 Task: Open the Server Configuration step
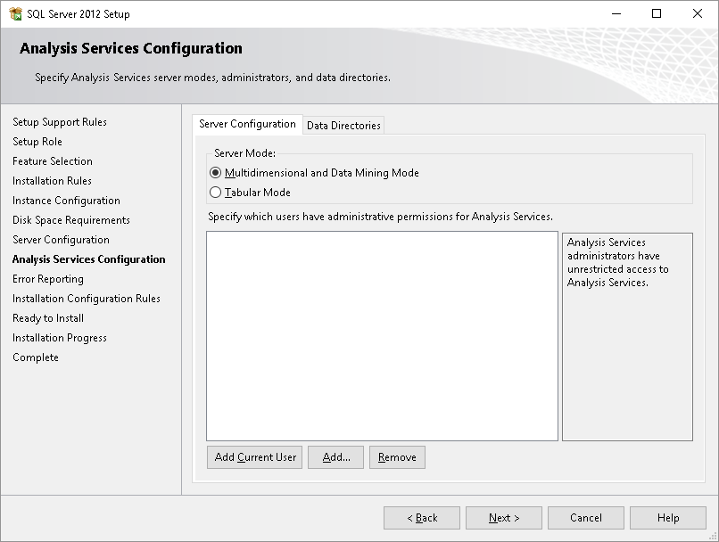(60, 240)
